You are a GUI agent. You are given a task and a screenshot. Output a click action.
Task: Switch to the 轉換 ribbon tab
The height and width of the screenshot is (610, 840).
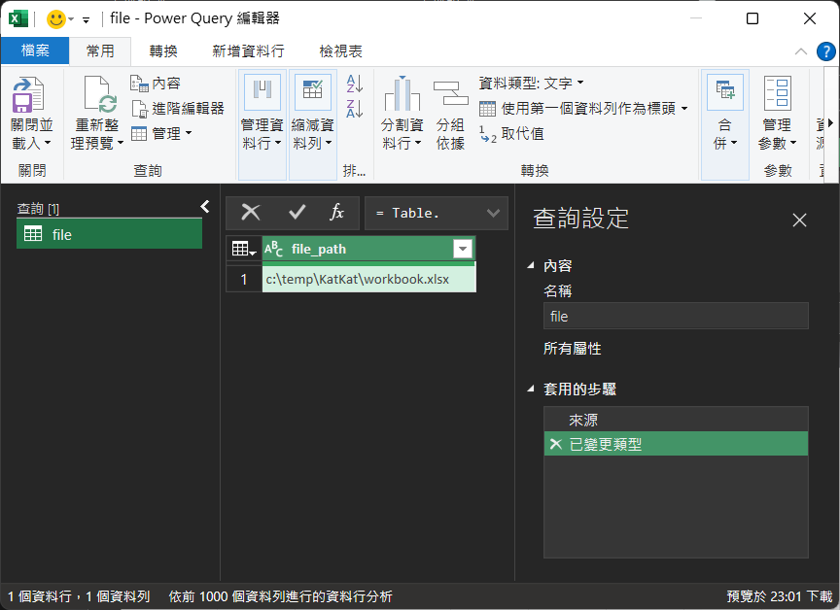pos(162,51)
